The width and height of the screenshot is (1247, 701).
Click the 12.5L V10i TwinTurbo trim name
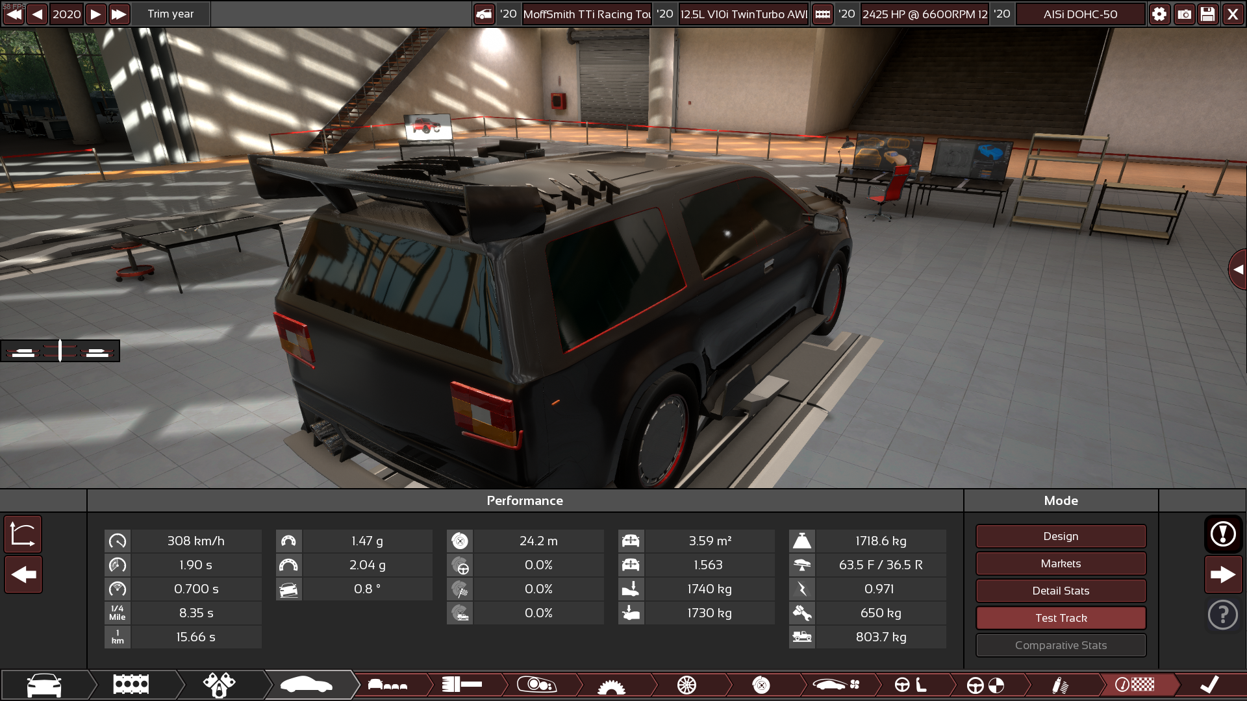tap(744, 14)
